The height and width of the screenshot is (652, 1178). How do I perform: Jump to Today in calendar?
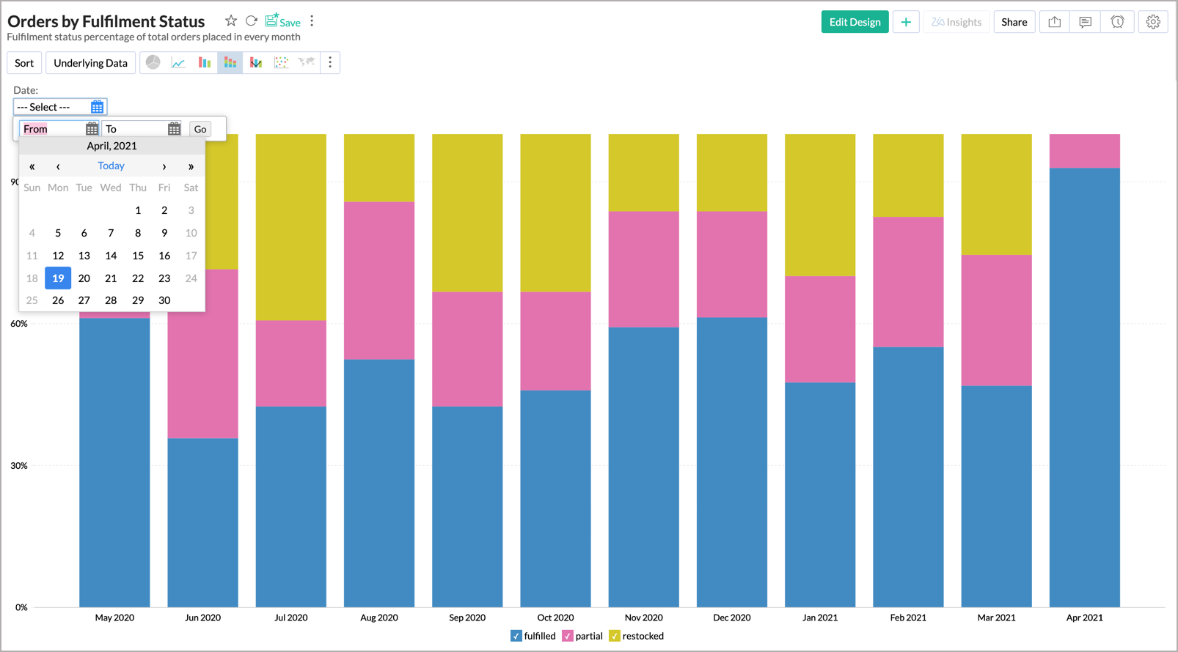click(111, 166)
